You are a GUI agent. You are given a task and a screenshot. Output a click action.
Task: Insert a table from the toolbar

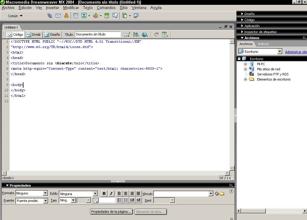76,16
